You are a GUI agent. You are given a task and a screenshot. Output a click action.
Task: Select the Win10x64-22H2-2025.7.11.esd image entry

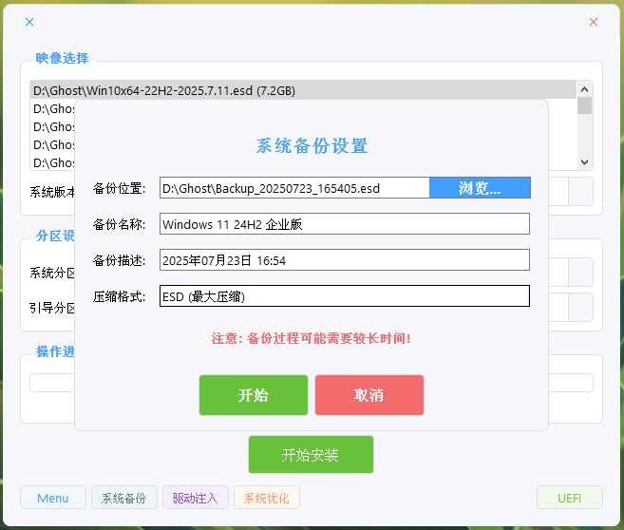303,90
